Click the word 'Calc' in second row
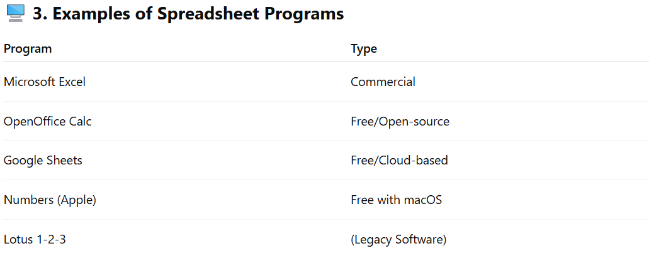This screenshot has width=649, height=268. pos(79,121)
